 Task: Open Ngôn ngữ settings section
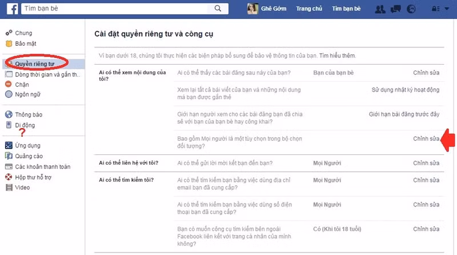[27, 94]
